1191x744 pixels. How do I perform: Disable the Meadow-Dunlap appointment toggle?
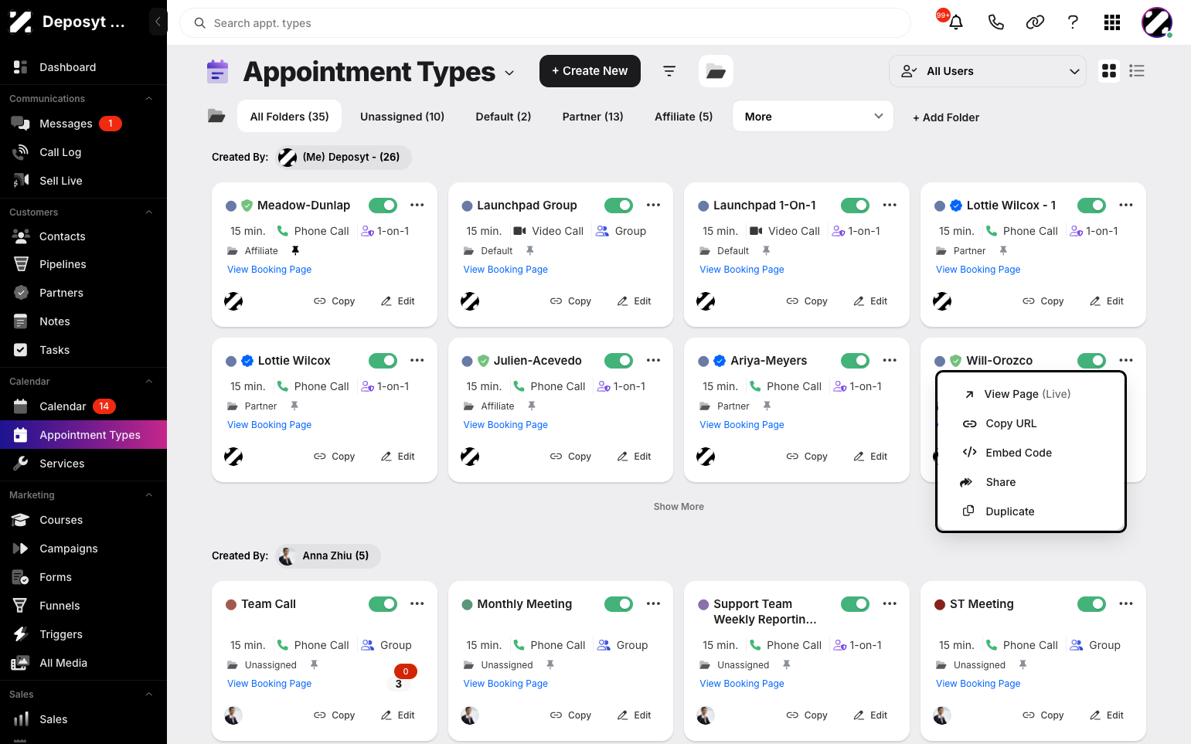383,206
